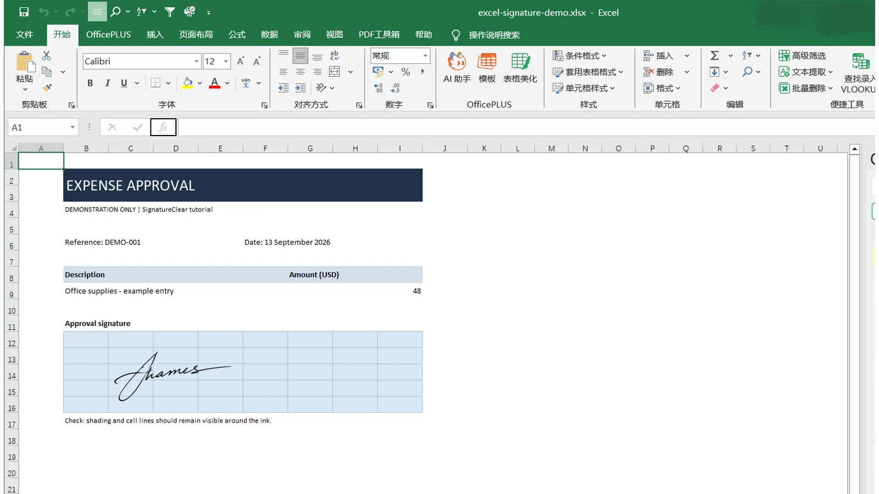Launch 表格美化 table beautify tool
The image size is (879, 494).
520,68
